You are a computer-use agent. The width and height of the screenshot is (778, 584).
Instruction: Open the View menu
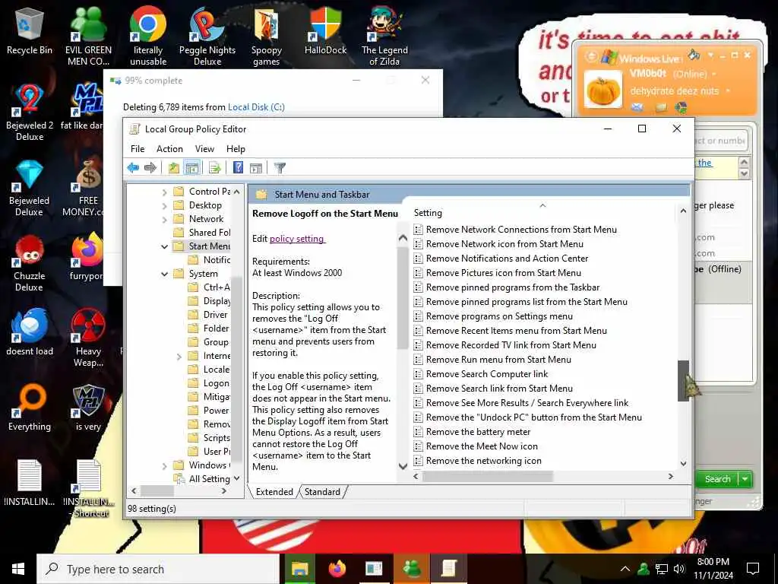(x=204, y=149)
